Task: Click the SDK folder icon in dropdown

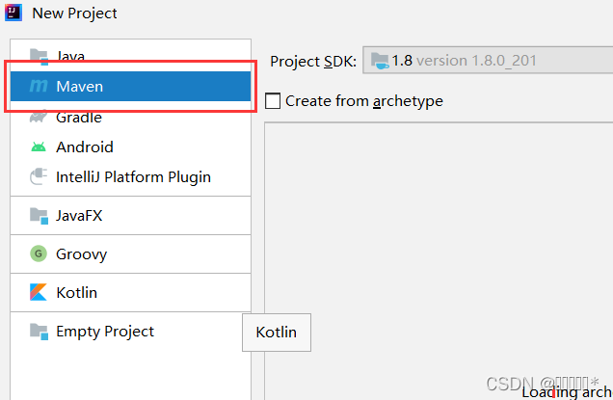Action: [380, 61]
